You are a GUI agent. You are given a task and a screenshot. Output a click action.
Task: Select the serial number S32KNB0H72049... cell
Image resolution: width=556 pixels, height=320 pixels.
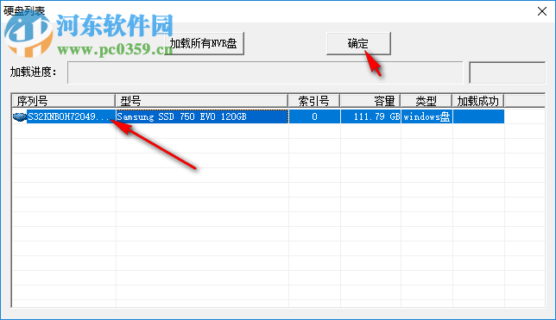pyautogui.click(x=72, y=116)
